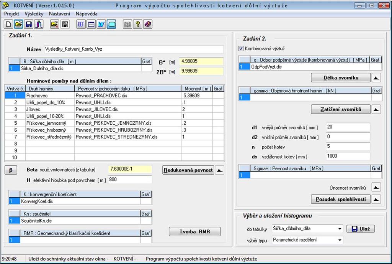Click the 2B* value field
The height and width of the screenshot is (264, 392).
[x=201, y=71]
